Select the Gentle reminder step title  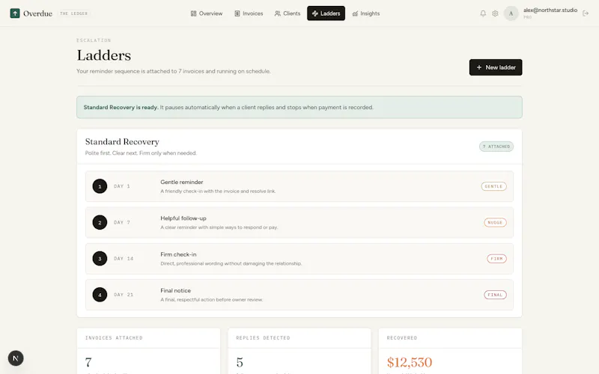click(181, 182)
